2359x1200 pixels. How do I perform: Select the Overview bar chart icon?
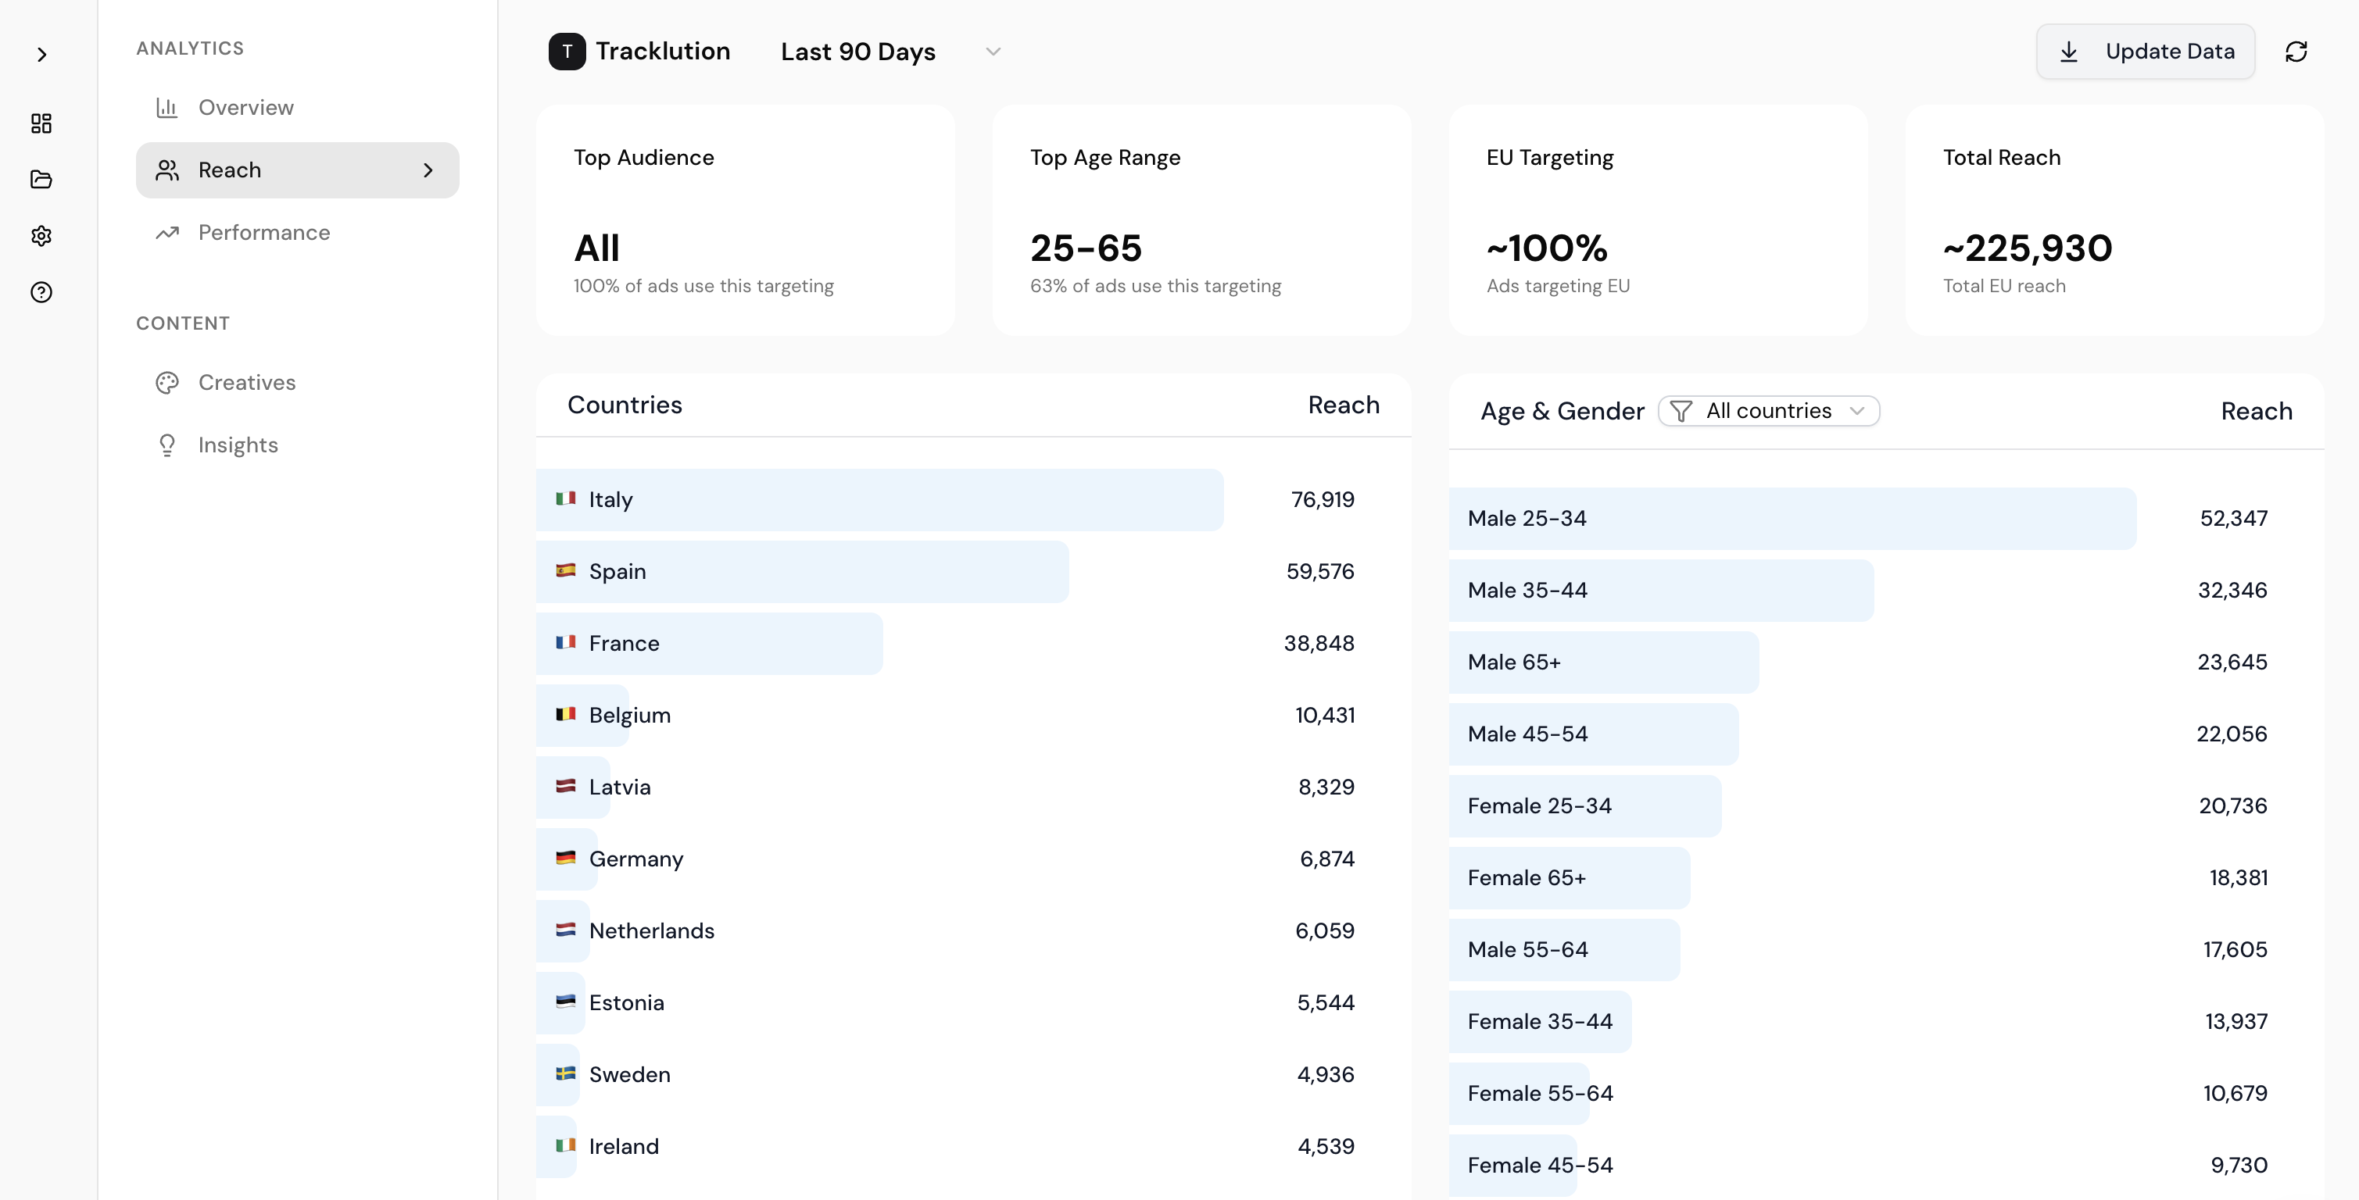point(166,107)
